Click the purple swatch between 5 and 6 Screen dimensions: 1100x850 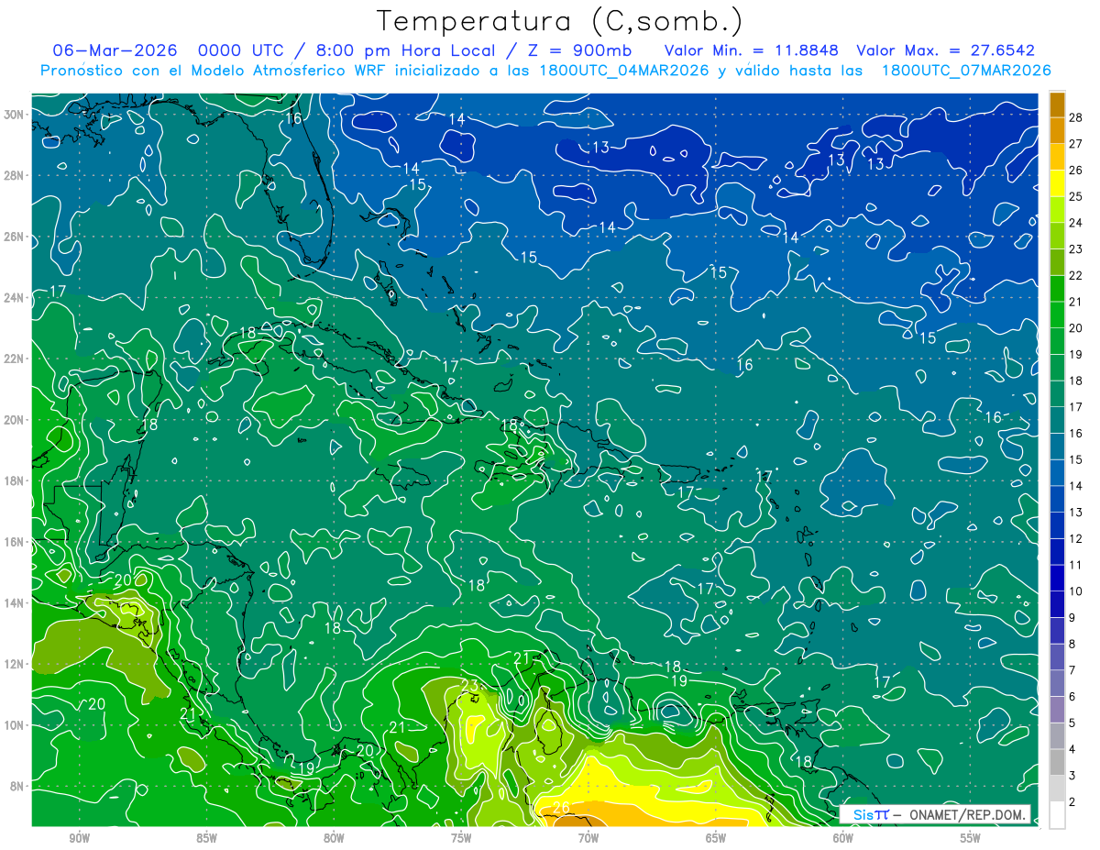click(x=1057, y=710)
